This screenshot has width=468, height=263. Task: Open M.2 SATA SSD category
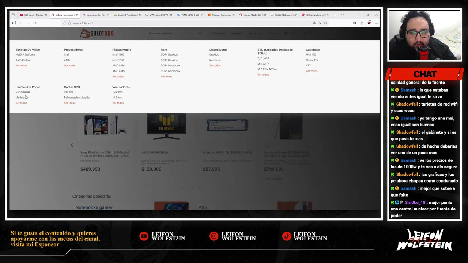tap(263, 64)
